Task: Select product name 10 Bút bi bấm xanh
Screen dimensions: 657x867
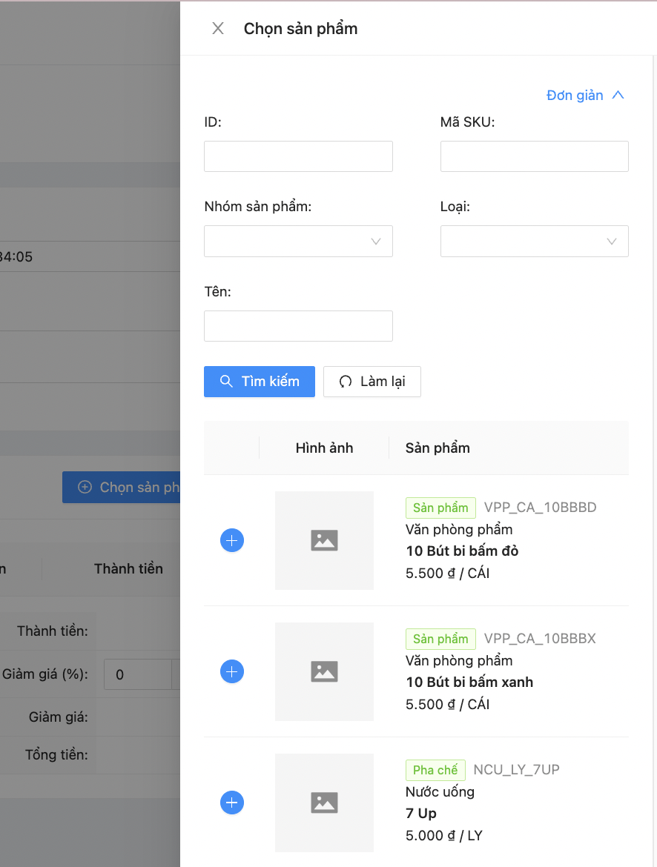Action: coord(469,682)
